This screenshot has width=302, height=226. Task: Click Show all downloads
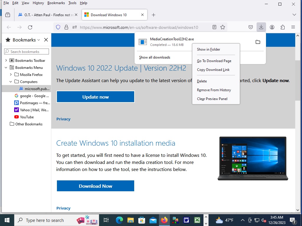click(155, 57)
